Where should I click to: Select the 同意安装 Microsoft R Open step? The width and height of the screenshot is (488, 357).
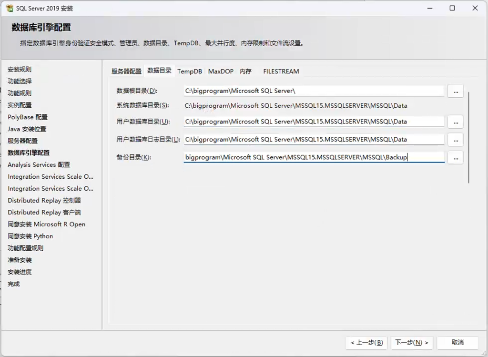point(46,224)
